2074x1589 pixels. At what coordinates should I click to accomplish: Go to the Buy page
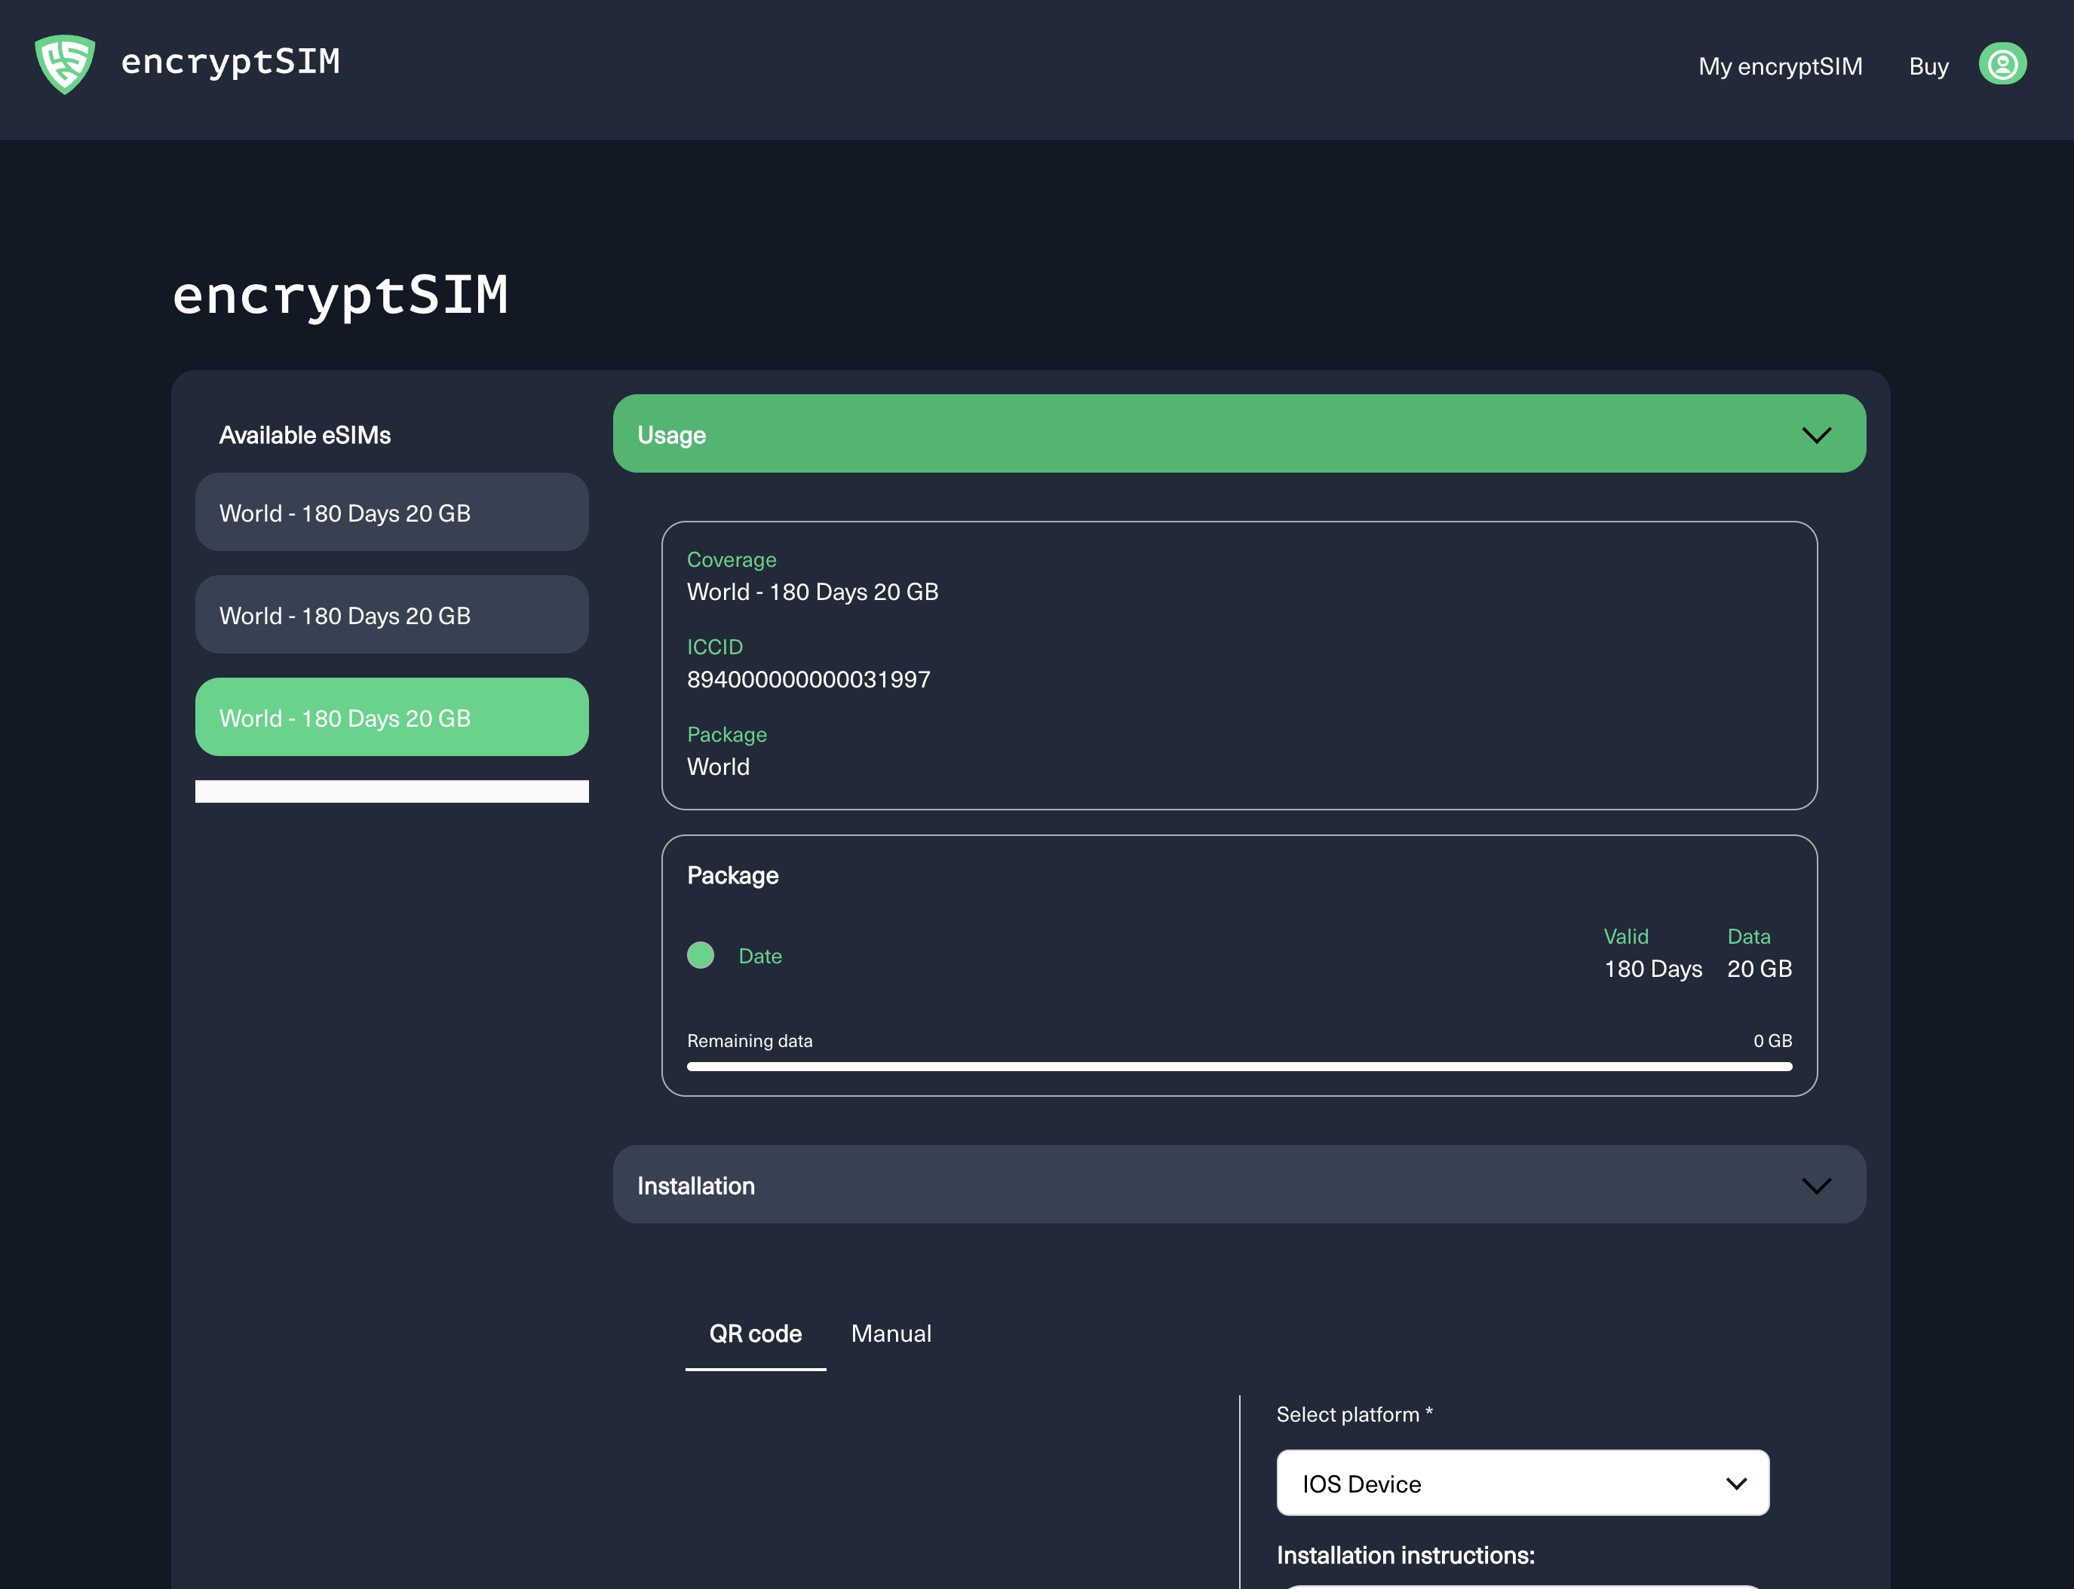[1928, 66]
